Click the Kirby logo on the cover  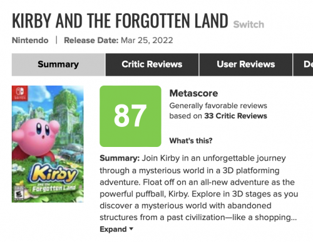[54, 174]
